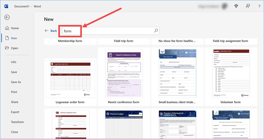Click the Back link beside search
Image resolution: width=264 pixels, height=139 pixels.
[51, 31]
